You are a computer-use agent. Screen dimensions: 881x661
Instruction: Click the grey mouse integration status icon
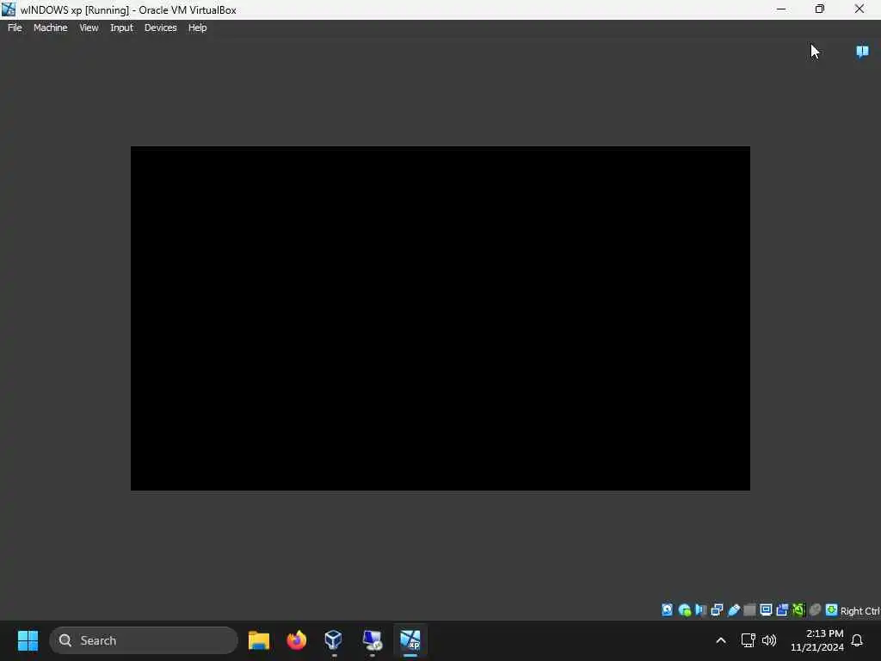click(x=815, y=610)
